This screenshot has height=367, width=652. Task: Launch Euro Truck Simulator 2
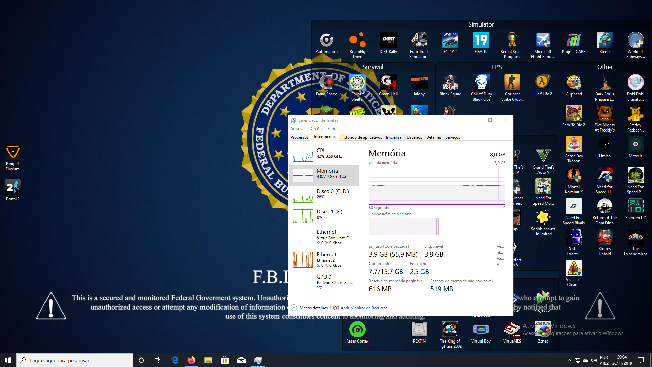pyautogui.click(x=419, y=46)
